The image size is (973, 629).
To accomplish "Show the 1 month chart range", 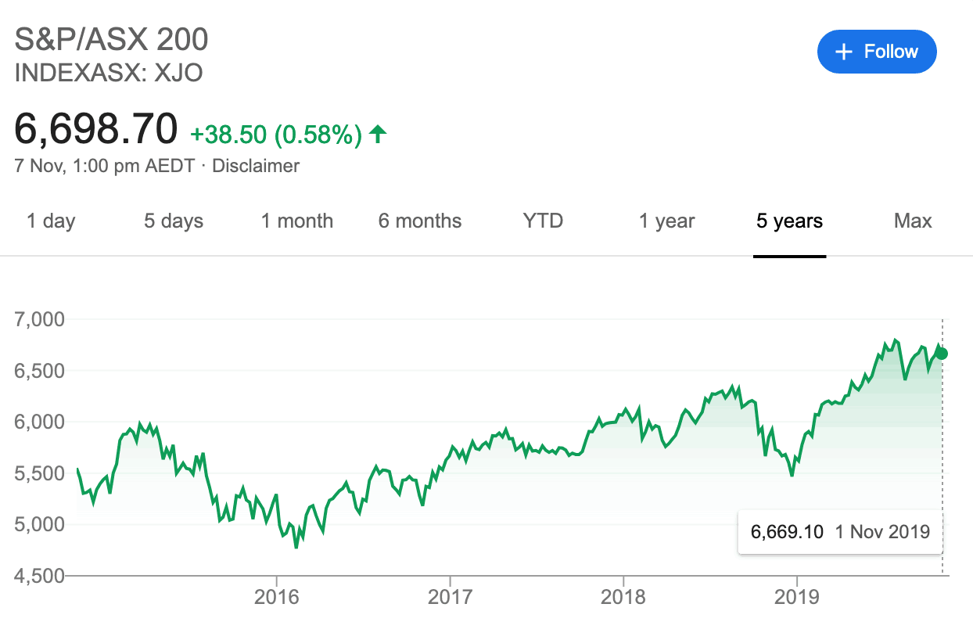I will point(296,221).
